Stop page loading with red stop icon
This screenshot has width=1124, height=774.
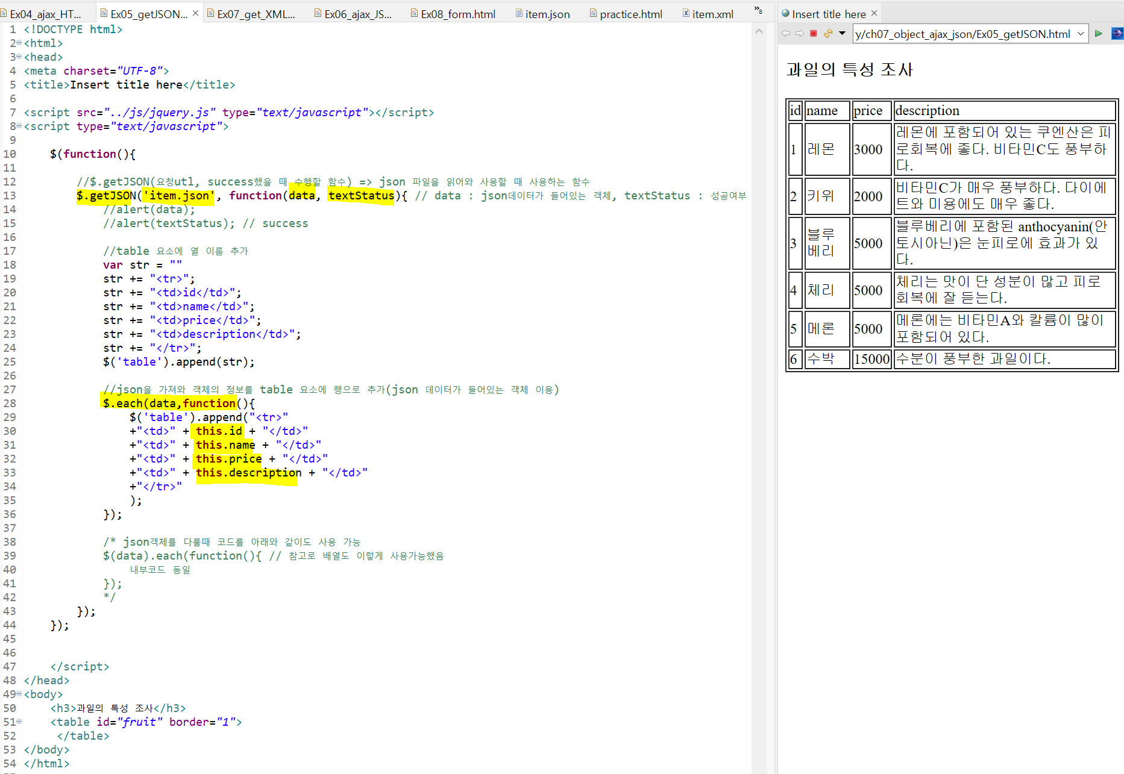click(813, 34)
